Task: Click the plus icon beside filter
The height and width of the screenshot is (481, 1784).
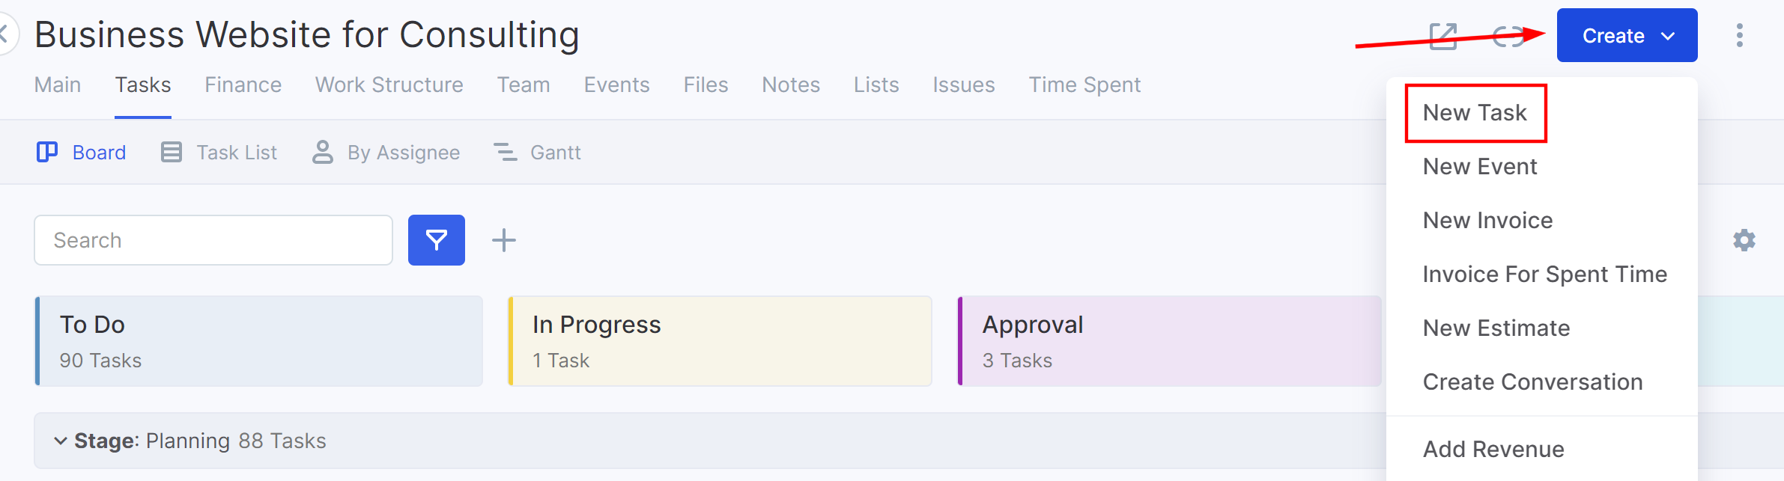Action: pos(503,240)
